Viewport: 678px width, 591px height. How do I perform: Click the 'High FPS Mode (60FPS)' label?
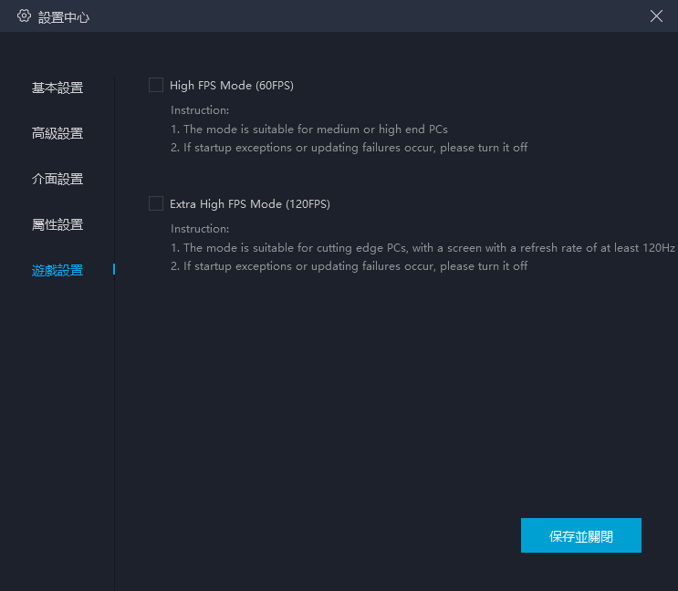pos(232,86)
